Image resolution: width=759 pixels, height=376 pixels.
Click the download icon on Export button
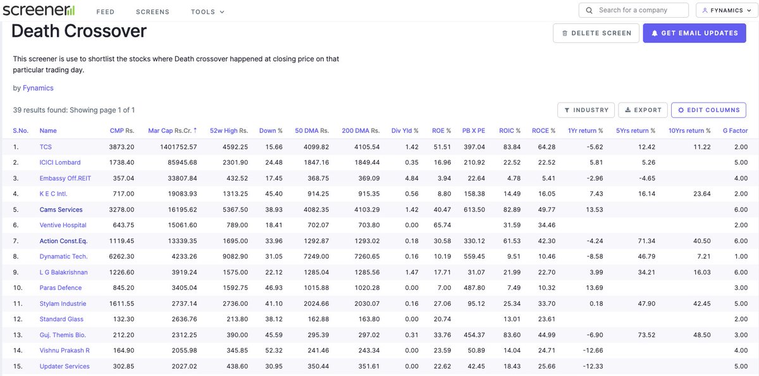point(627,110)
